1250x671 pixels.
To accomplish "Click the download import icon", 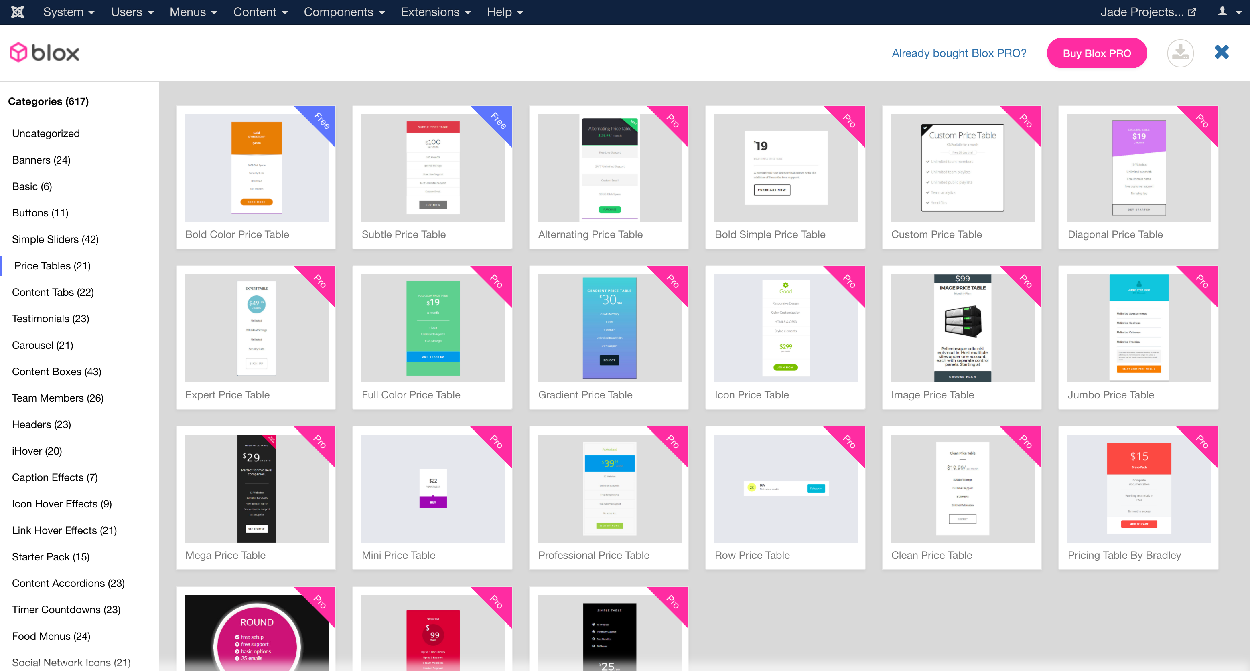I will 1180,53.
